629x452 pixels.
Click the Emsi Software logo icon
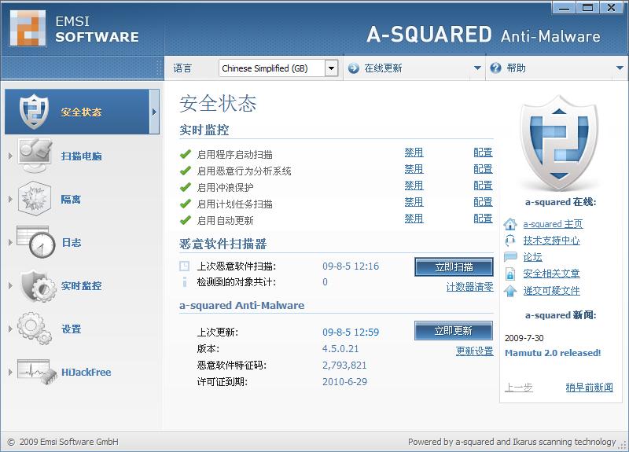coord(28,28)
